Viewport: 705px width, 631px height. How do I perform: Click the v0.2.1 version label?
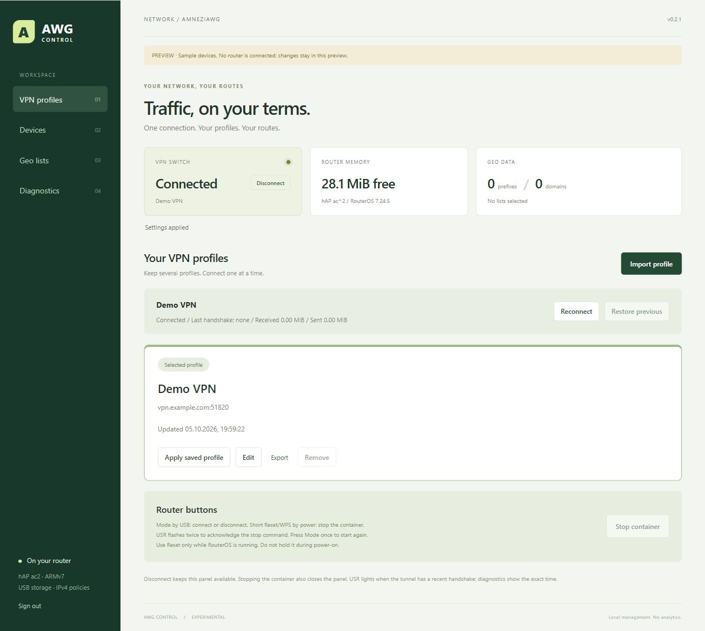674,20
